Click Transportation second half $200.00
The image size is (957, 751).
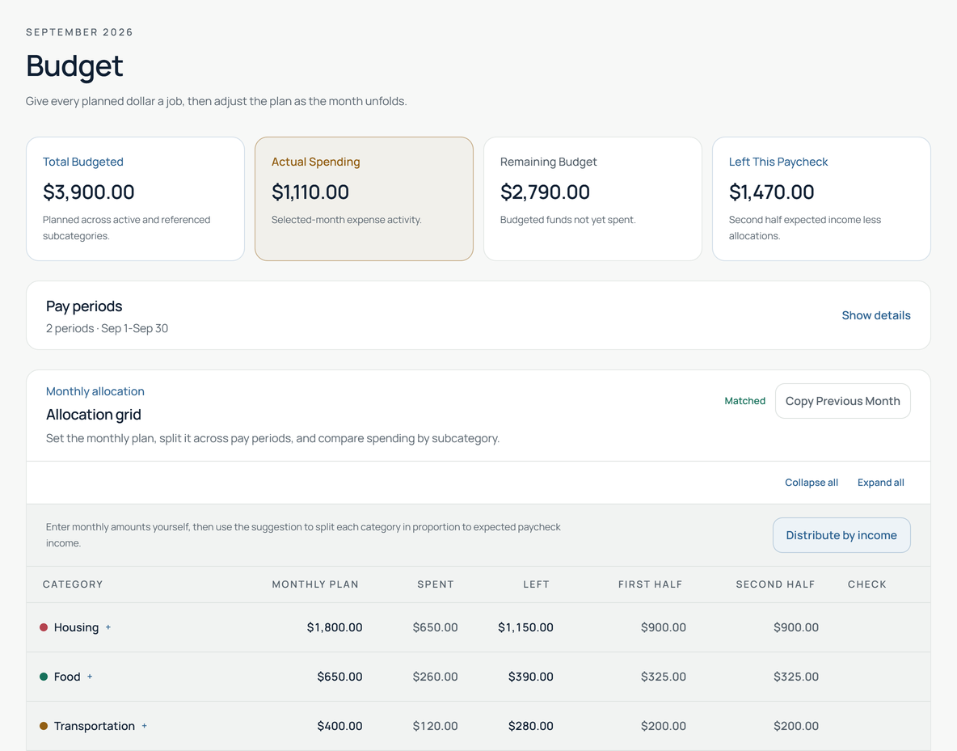click(796, 726)
